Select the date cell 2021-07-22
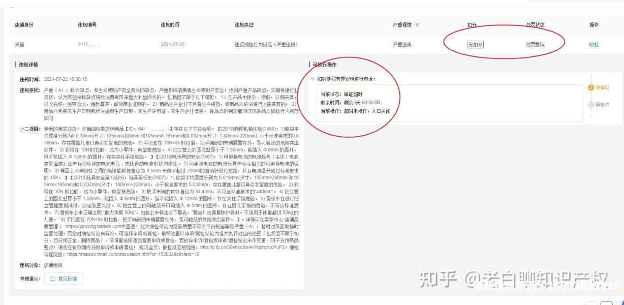Screen dimensions: 624x305 [x=172, y=44]
